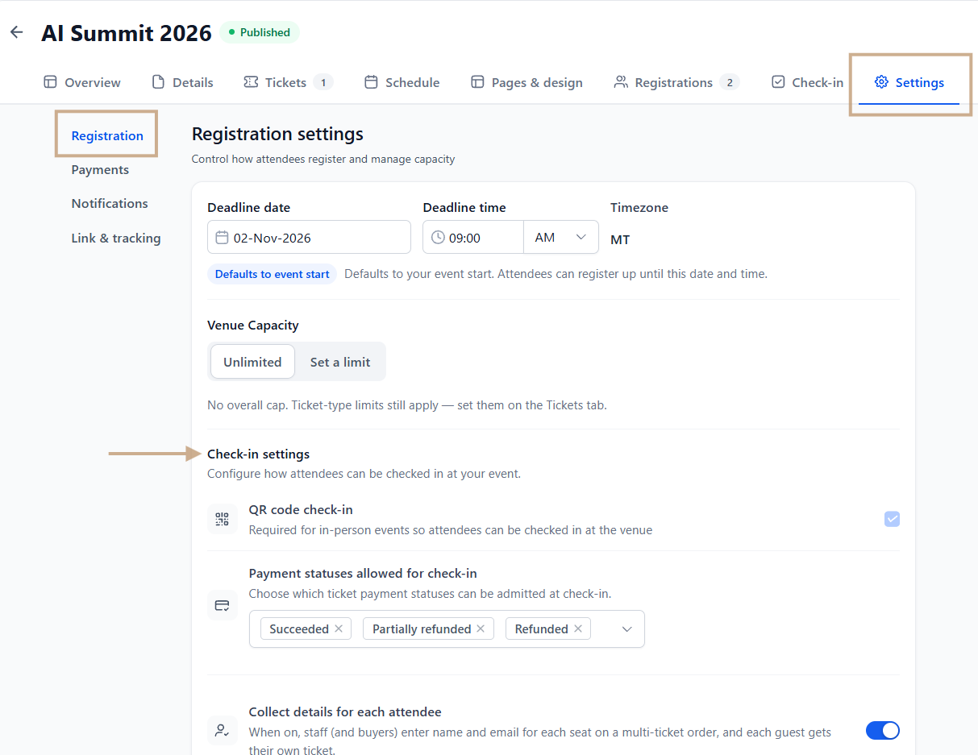The width and height of the screenshot is (978, 755).
Task: Click the Venue Capacity label
Action: 253,325
